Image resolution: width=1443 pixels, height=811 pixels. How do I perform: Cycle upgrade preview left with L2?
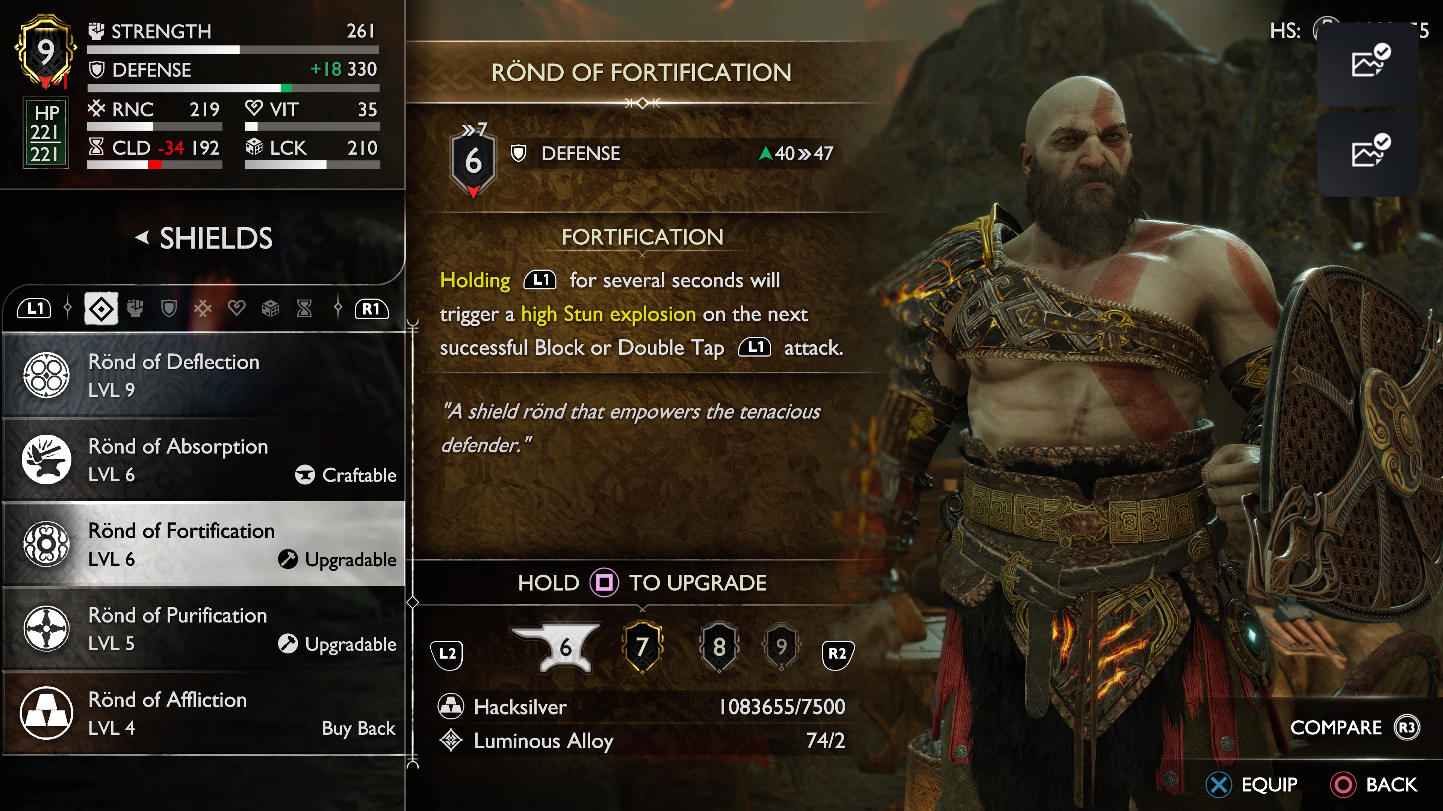(447, 654)
